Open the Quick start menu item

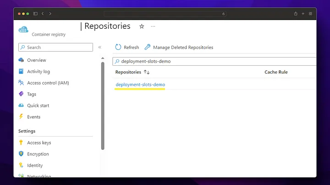click(38, 106)
